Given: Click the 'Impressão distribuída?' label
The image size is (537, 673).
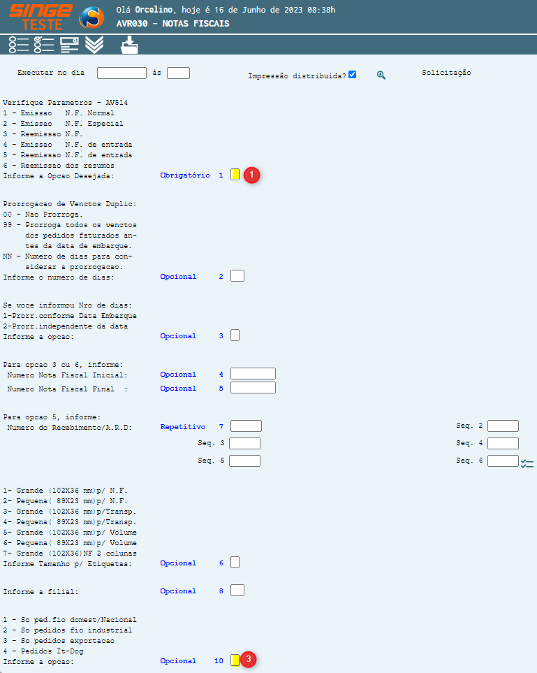Looking at the screenshot, I should [297, 76].
